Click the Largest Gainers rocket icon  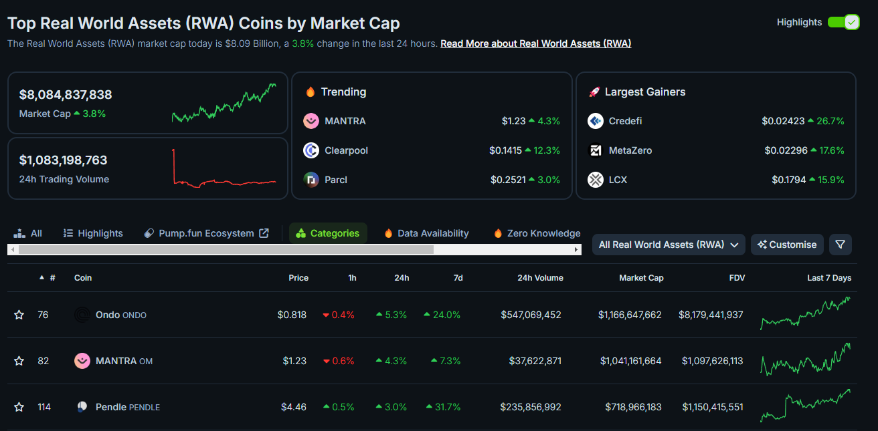click(x=594, y=92)
